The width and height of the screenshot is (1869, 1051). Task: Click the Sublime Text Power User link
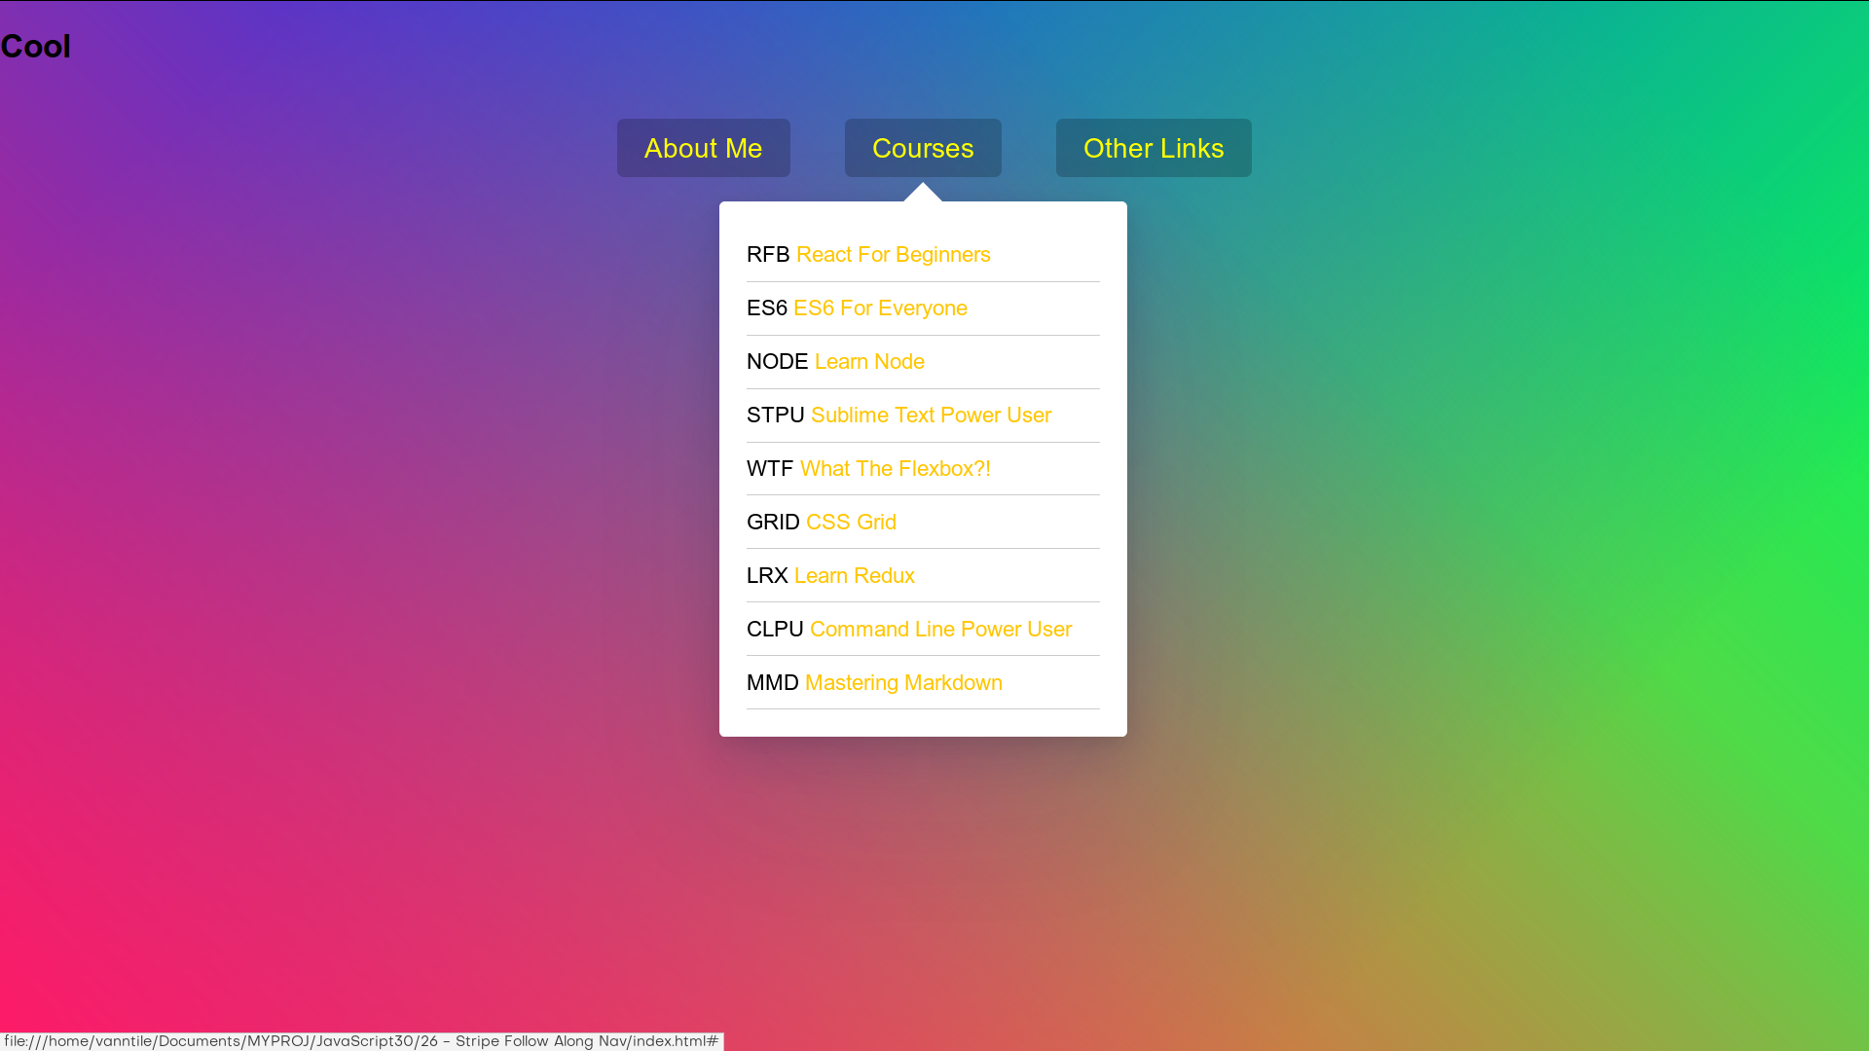point(931,415)
